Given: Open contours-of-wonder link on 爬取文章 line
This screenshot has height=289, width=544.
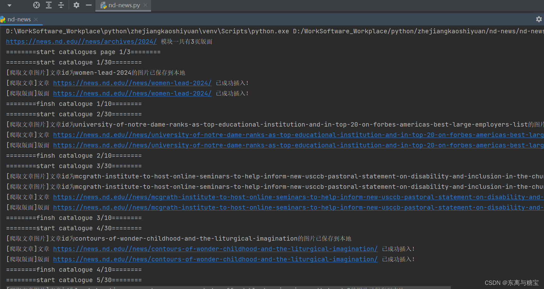Looking at the screenshot, I should 216,249.
